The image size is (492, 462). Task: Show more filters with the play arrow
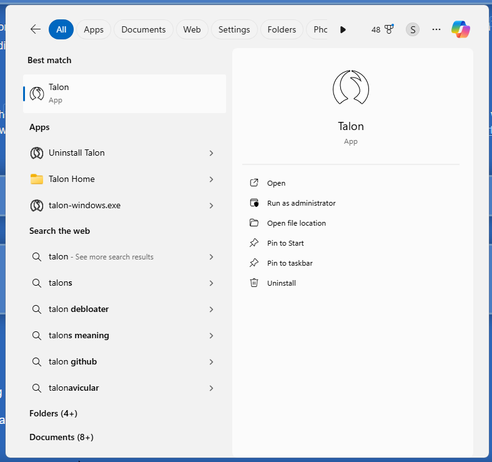pyautogui.click(x=343, y=29)
